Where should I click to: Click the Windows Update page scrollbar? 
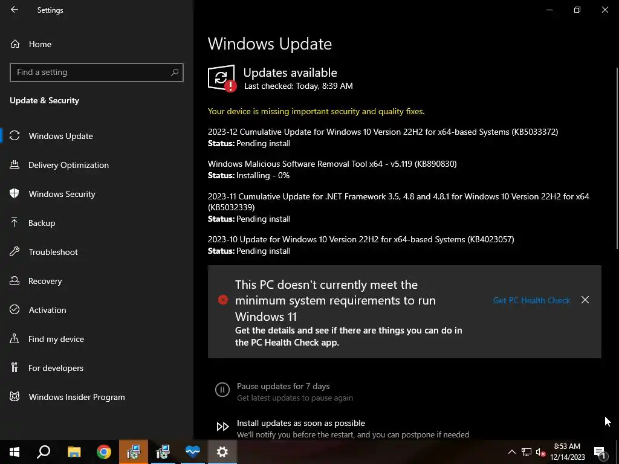617,158
